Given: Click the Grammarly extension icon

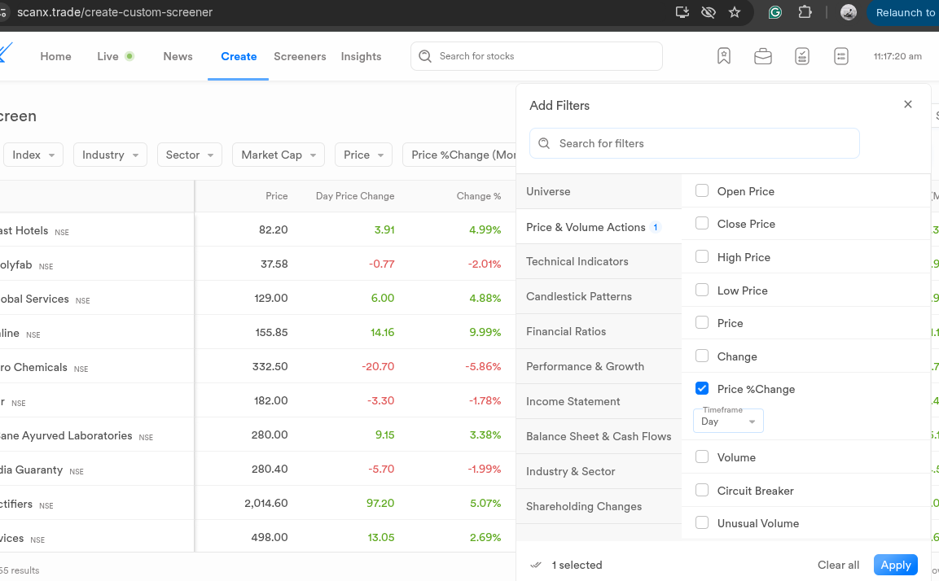Looking at the screenshot, I should [775, 12].
